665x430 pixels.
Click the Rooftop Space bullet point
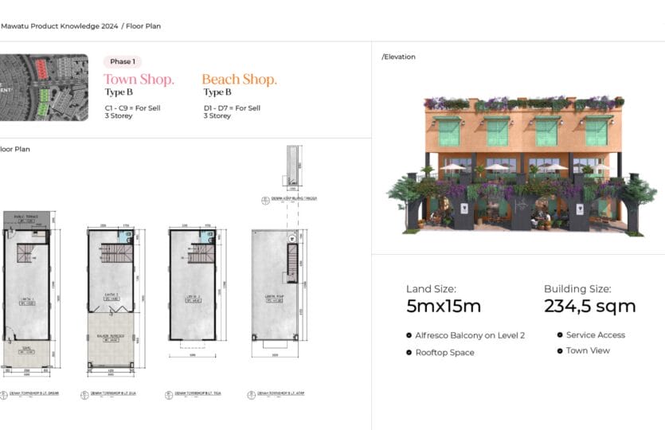pyautogui.click(x=444, y=353)
